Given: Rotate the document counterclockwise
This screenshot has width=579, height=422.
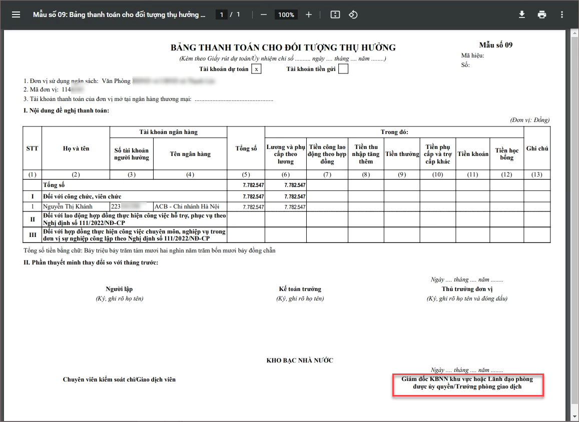Looking at the screenshot, I should [353, 14].
